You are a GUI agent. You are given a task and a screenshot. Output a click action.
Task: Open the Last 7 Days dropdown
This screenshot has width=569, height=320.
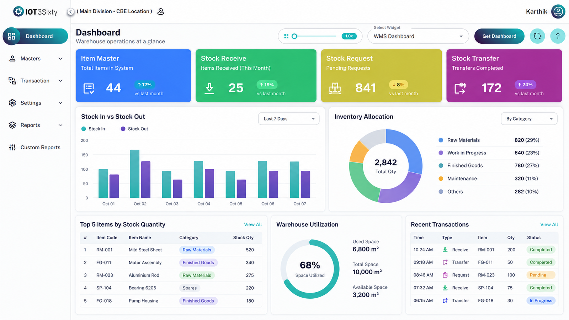(289, 119)
